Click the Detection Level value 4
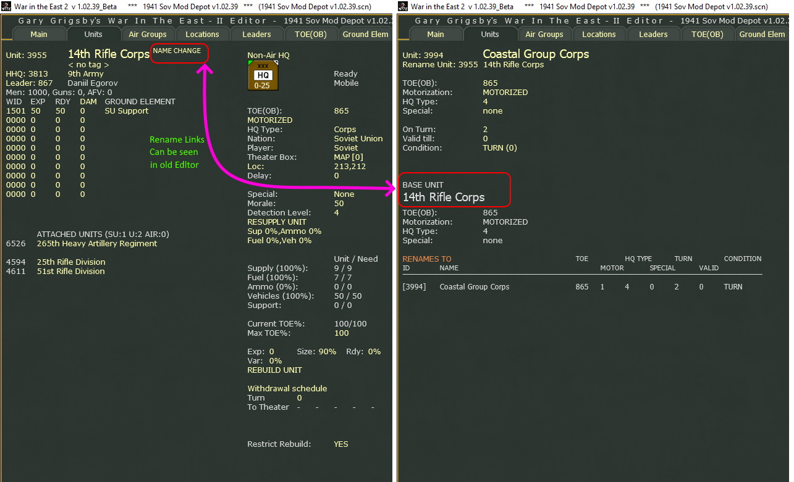This screenshot has width=794, height=482. 337,213
